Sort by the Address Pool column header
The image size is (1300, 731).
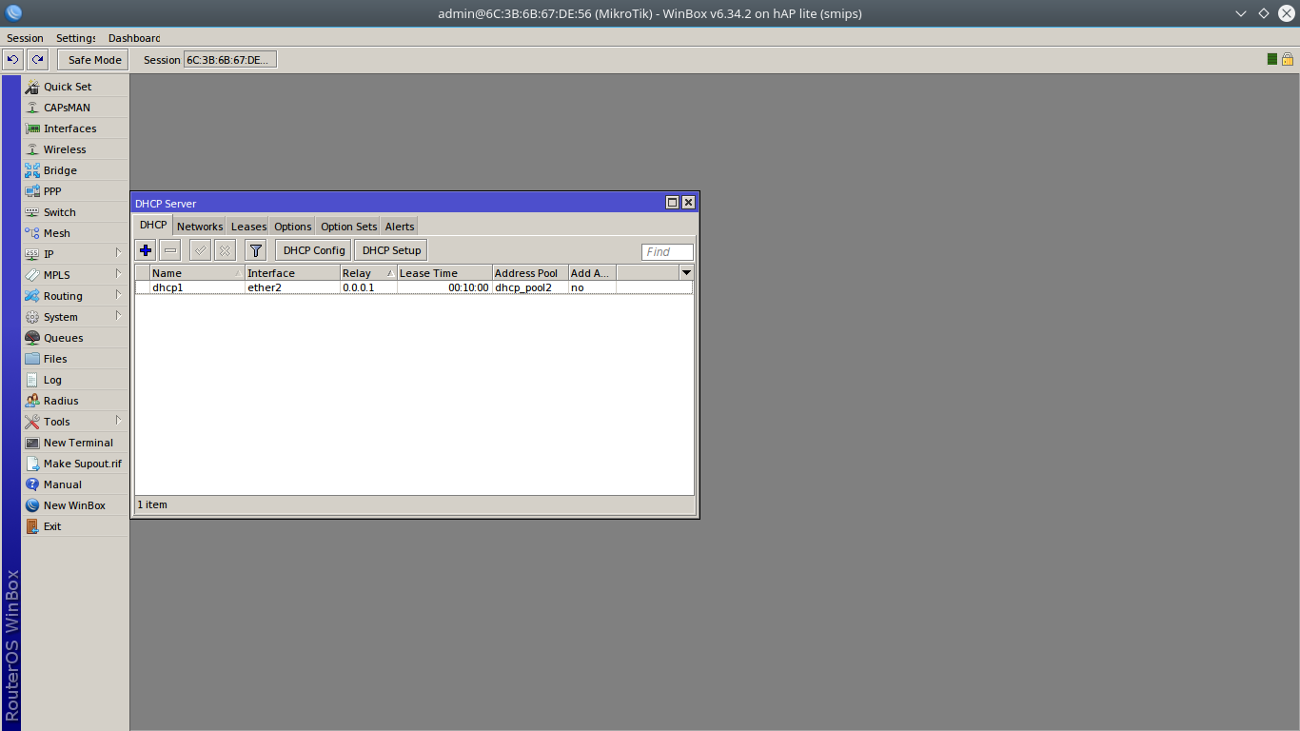530,273
